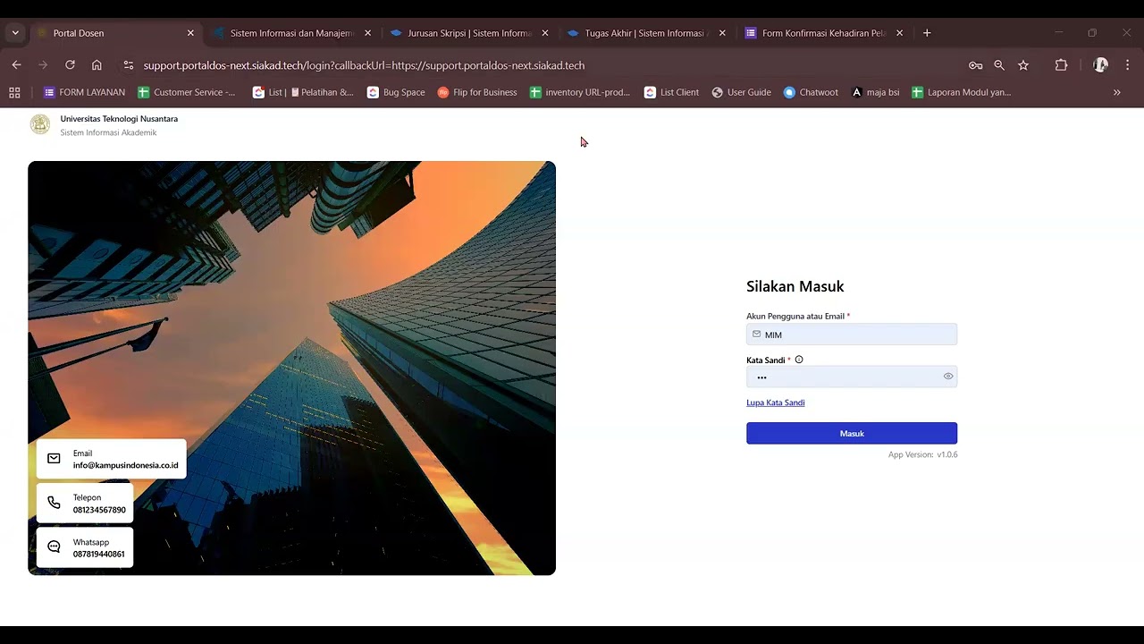Open the browser profile avatar
This screenshot has height=644, width=1144.
pyautogui.click(x=1100, y=65)
